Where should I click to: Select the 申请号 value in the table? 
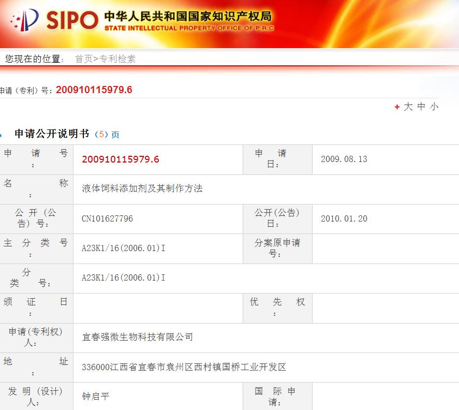(120, 159)
